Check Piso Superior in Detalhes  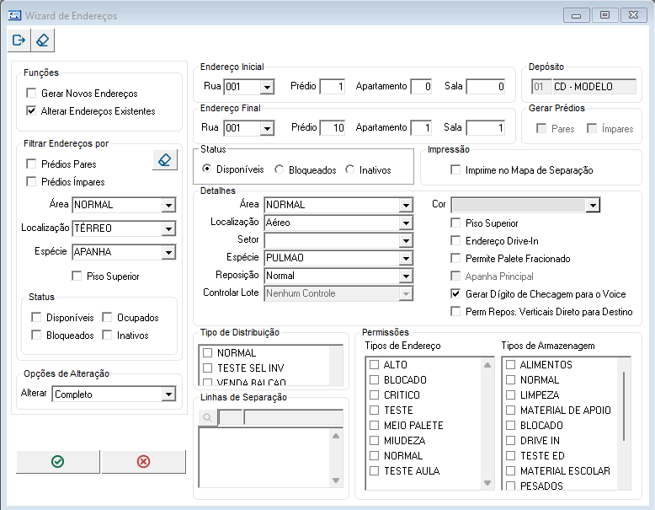[455, 223]
